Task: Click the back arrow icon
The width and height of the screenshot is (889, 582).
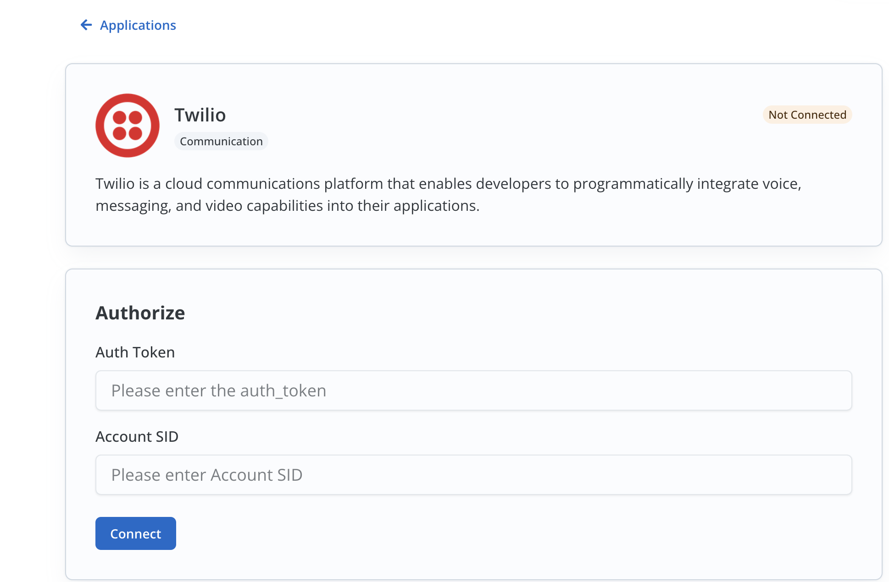Action: tap(86, 25)
